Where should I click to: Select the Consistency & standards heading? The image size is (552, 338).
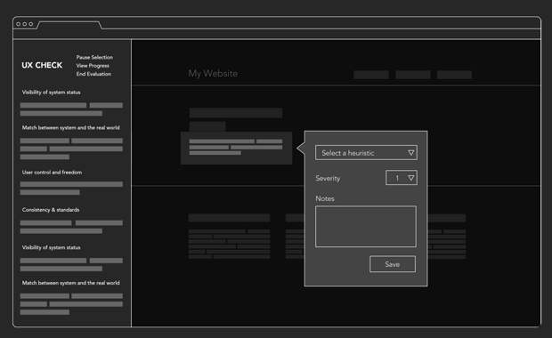[51, 210]
